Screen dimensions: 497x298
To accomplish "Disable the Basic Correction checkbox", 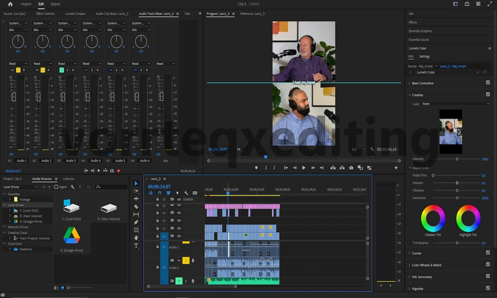I will [488, 83].
